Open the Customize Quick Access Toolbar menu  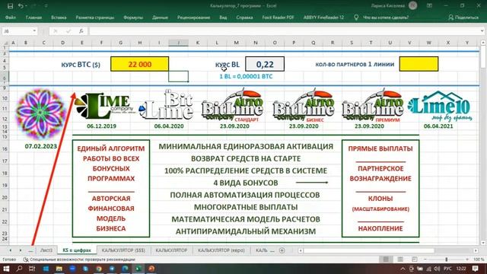coord(46,6)
